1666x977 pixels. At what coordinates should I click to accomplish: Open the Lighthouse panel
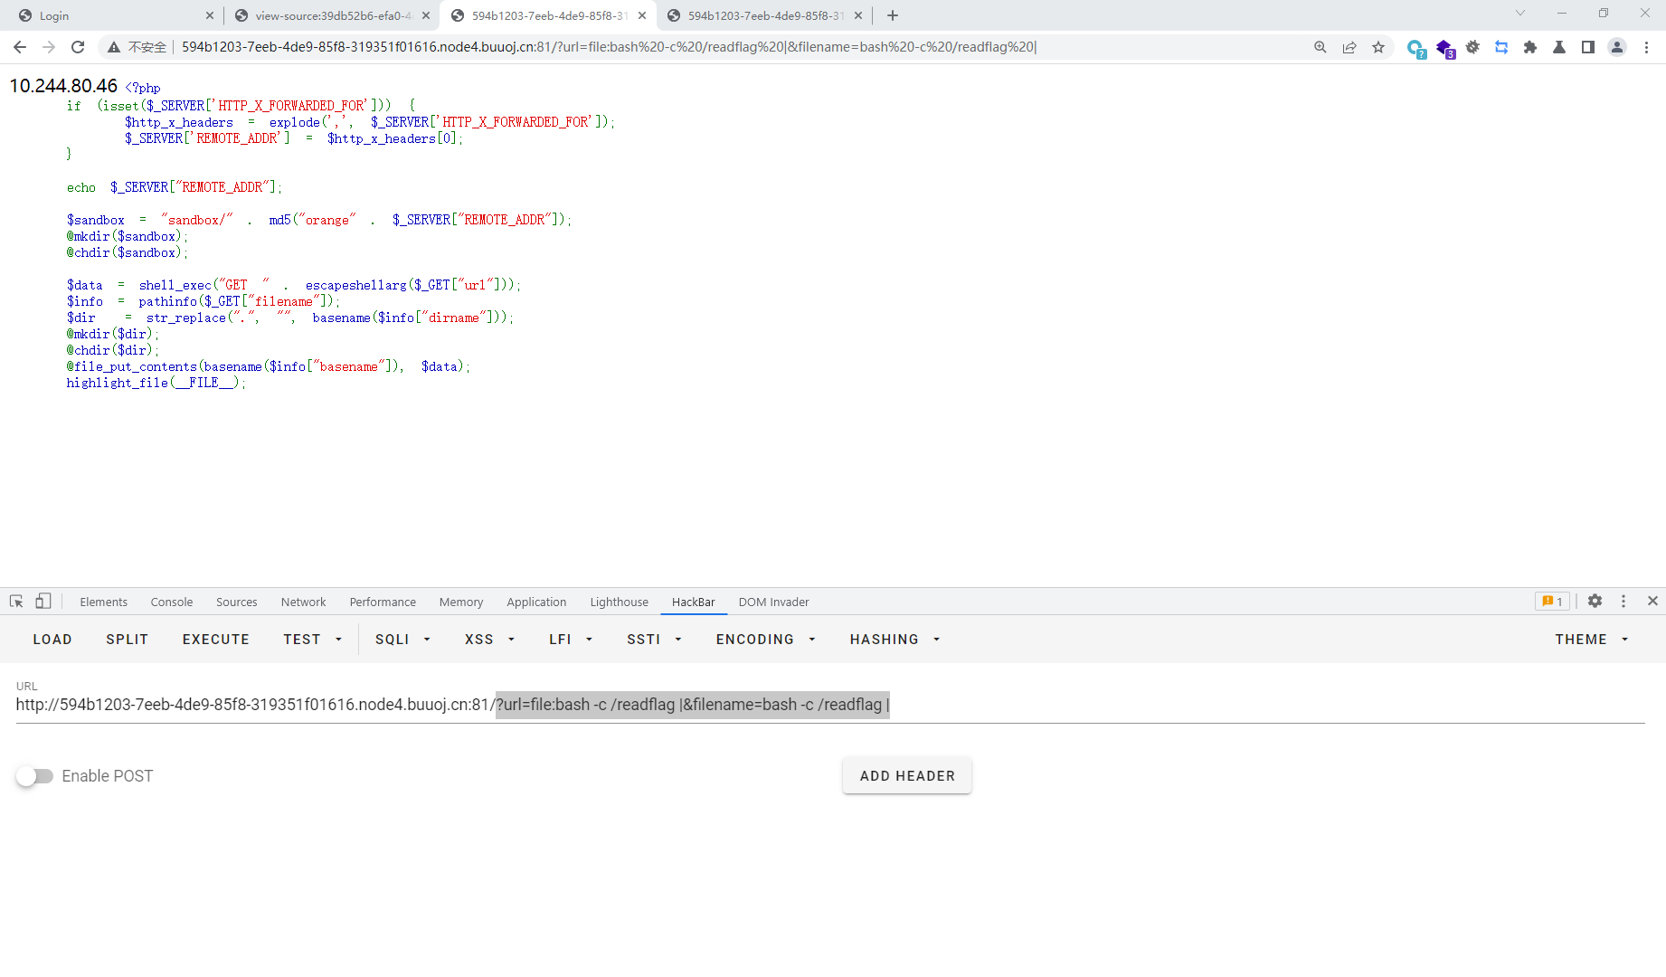(620, 602)
